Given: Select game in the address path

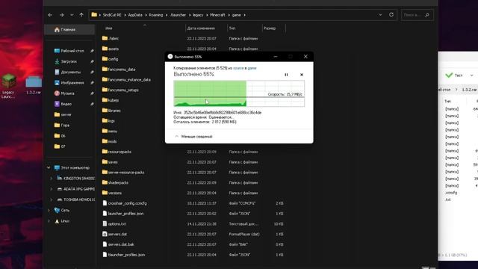Looking at the screenshot, I should (237, 15).
